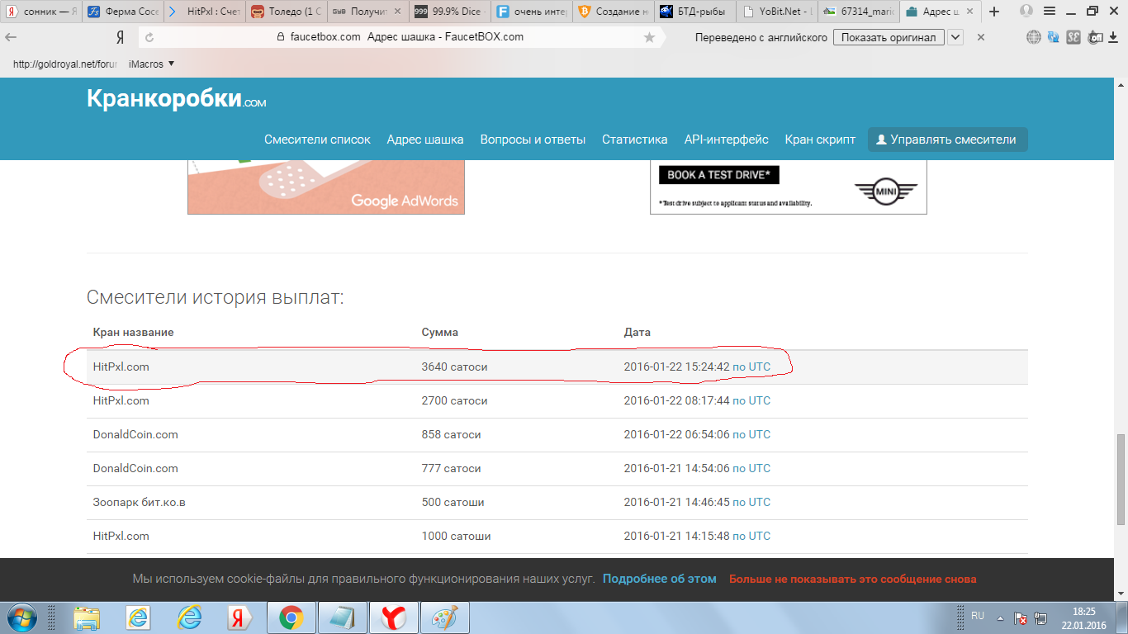The image size is (1128, 634).
Task: Open the 'Кран скрипт' navigation item
Action: (x=820, y=140)
